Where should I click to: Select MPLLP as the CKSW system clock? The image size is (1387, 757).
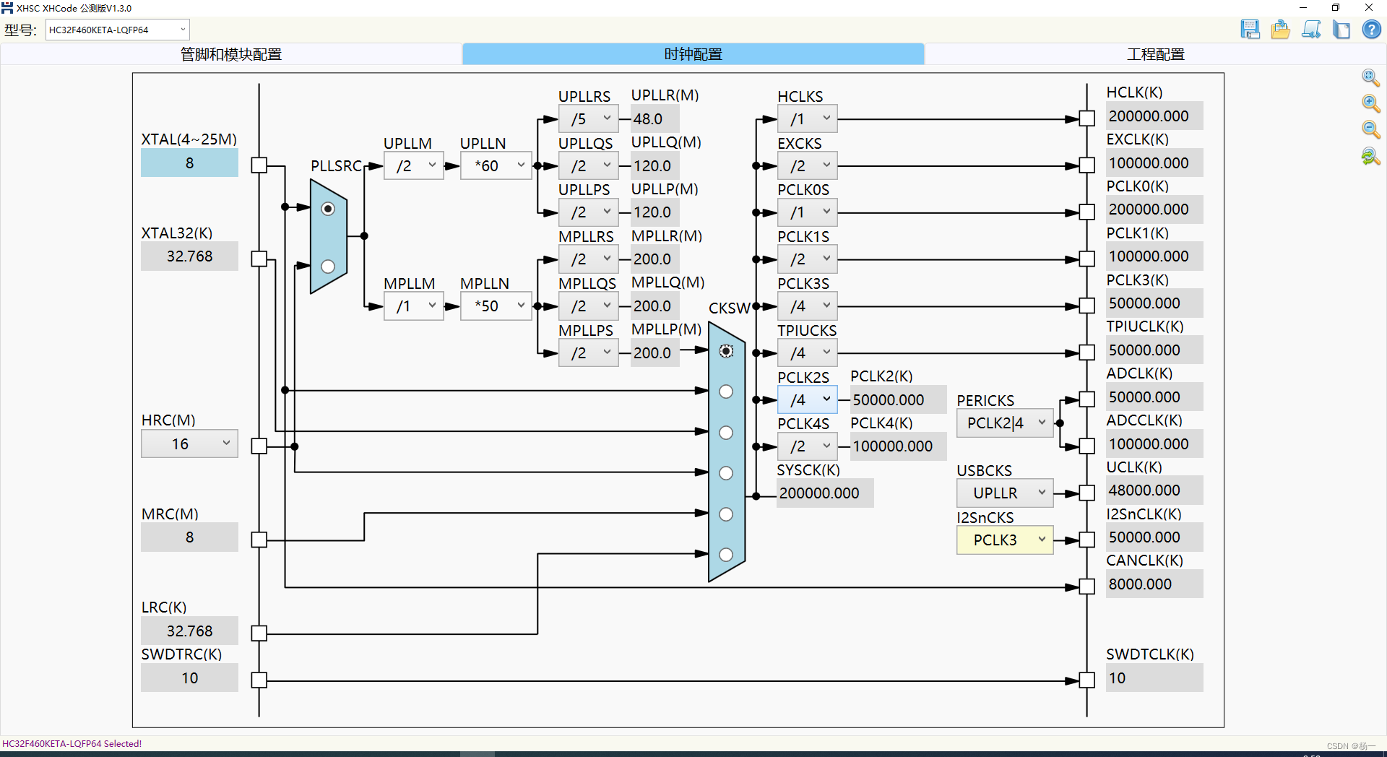[x=726, y=351]
